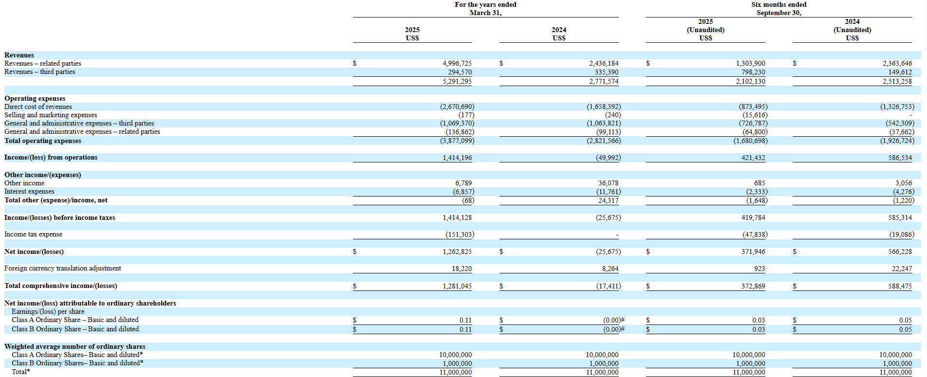The width and height of the screenshot is (927, 377).
Task: Click the 36,078 other income value
Action: [x=608, y=183]
